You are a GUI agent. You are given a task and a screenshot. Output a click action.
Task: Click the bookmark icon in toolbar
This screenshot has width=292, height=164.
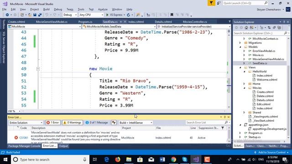pyautogui.click(x=172, y=15)
